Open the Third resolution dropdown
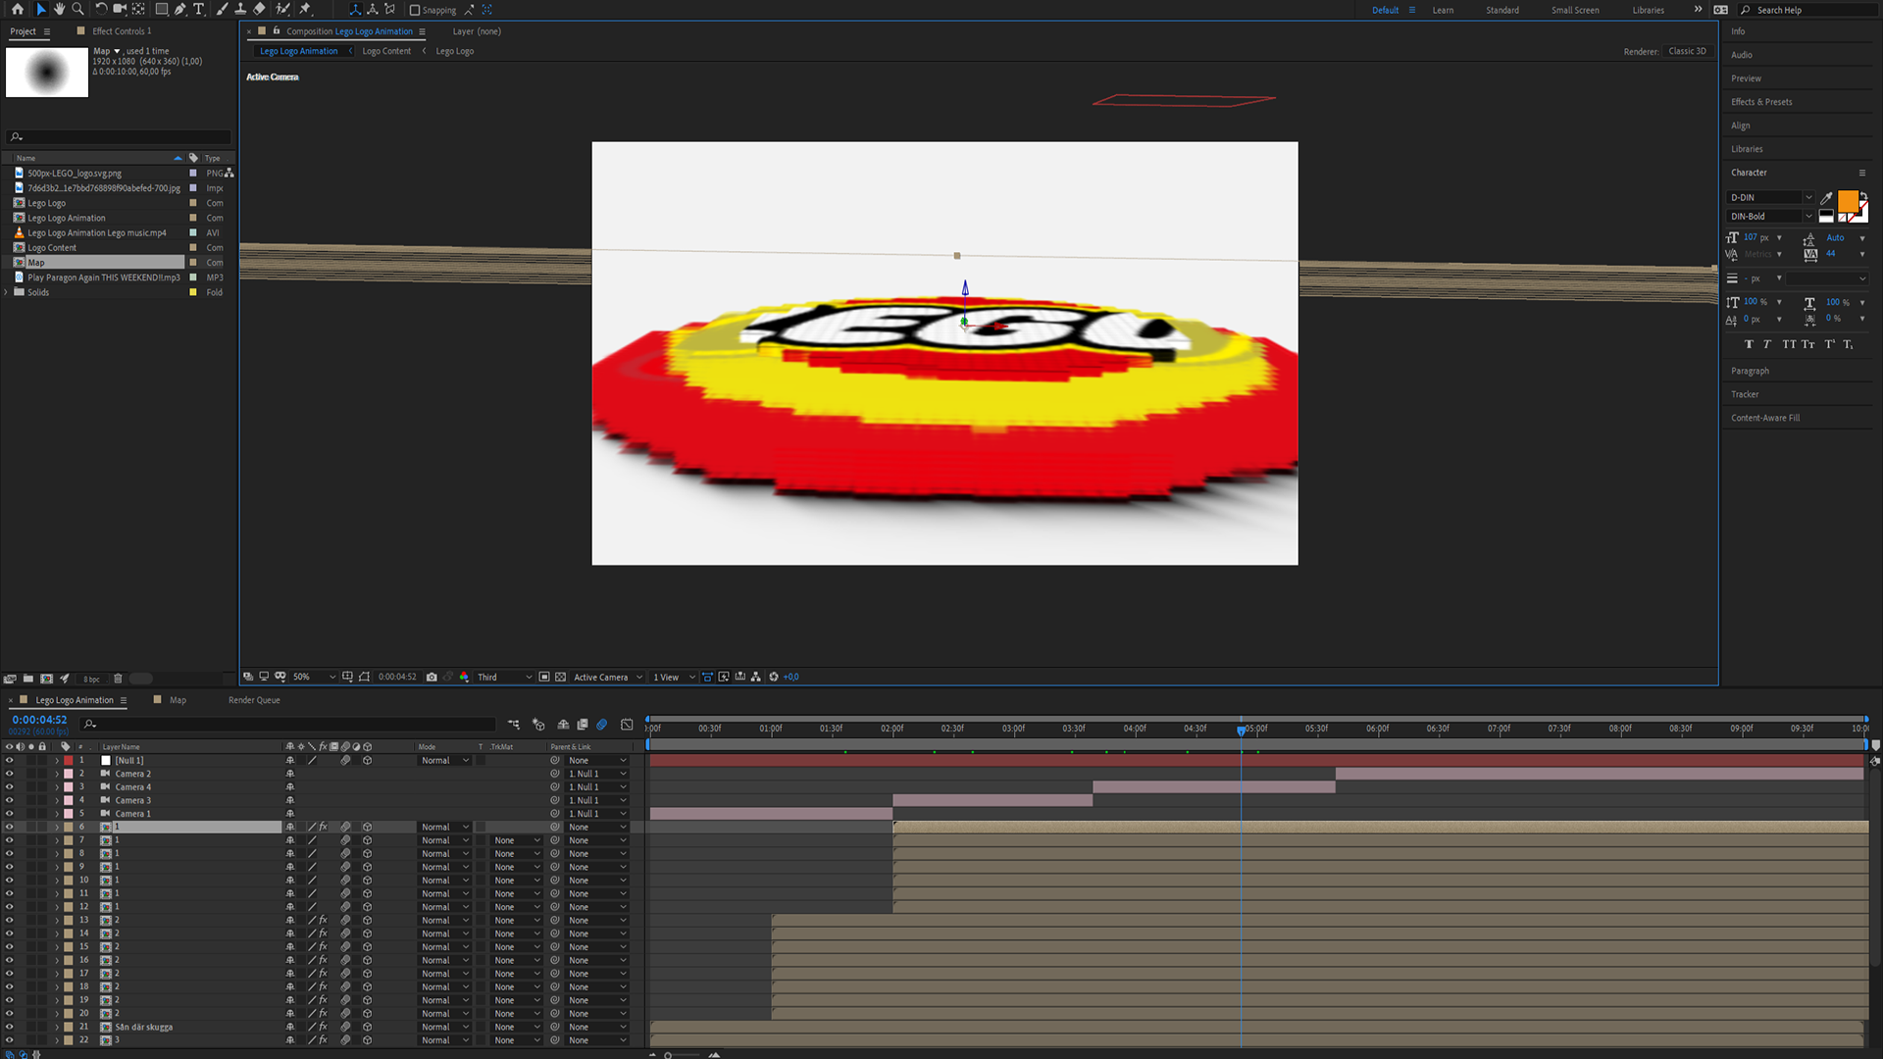The width and height of the screenshot is (1883, 1059). (504, 677)
